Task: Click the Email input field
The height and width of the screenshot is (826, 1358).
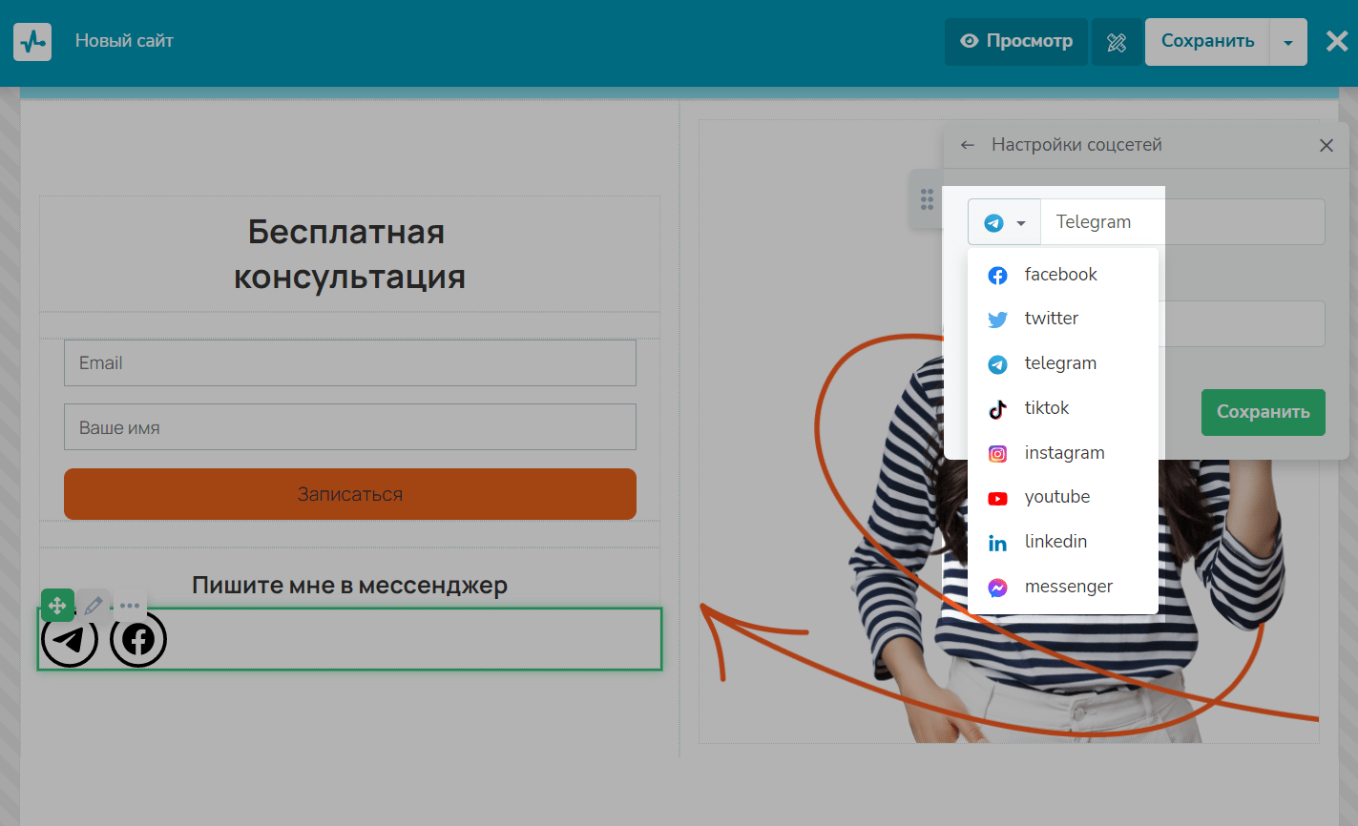Action: 349,363
